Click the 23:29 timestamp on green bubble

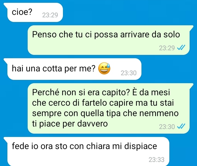167,48
